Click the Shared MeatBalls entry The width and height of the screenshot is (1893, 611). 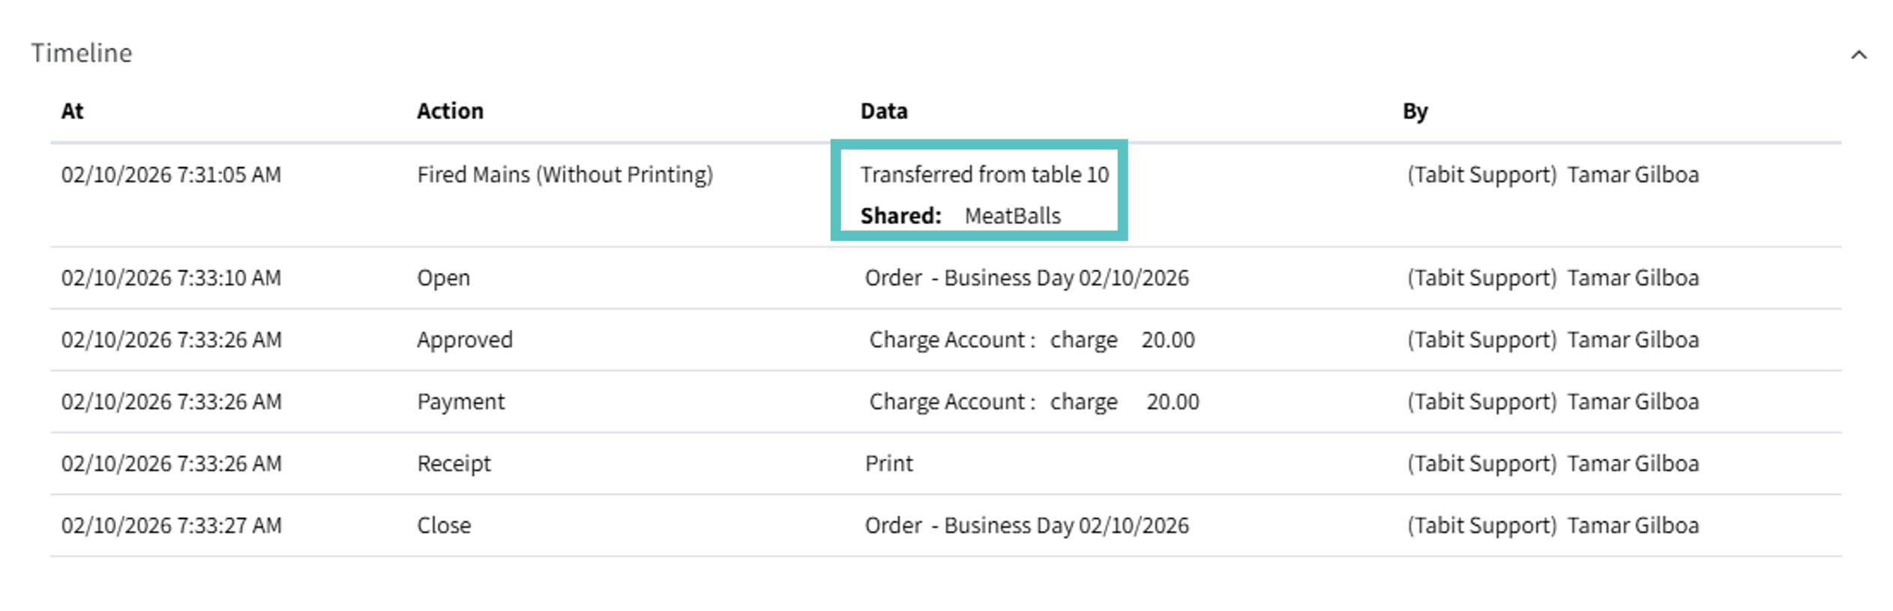coord(960,216)
